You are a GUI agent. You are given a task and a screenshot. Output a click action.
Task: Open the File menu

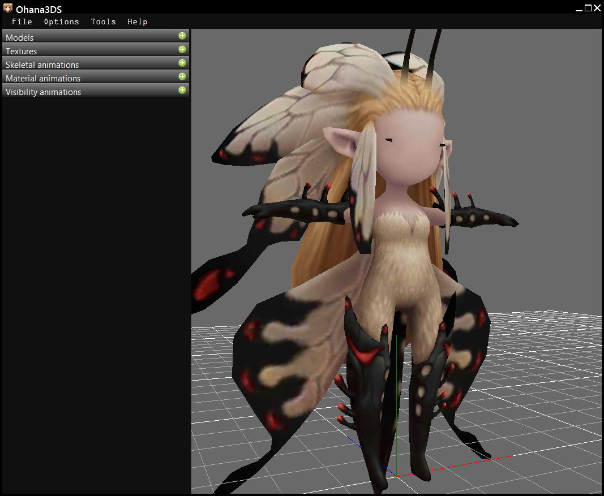pyautogui.click(x=22, y=21)
